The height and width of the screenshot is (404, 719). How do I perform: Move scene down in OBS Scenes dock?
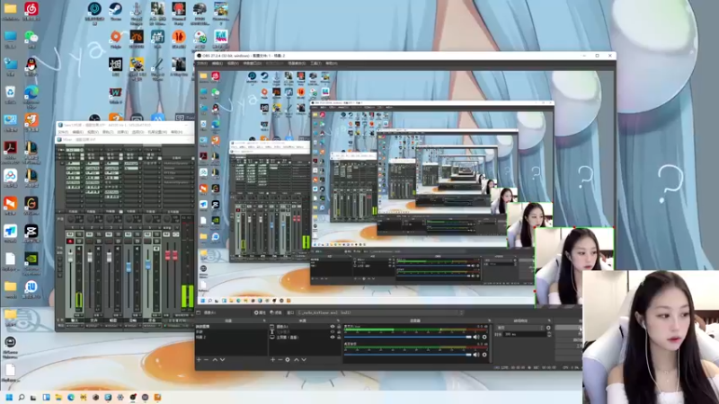point(222,360)
